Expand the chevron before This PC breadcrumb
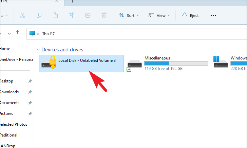The width and height of the screenshot is (247, 148). (x=38, y=34)
